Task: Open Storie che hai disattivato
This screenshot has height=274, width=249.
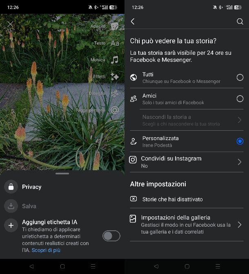Action: point(172,199)
